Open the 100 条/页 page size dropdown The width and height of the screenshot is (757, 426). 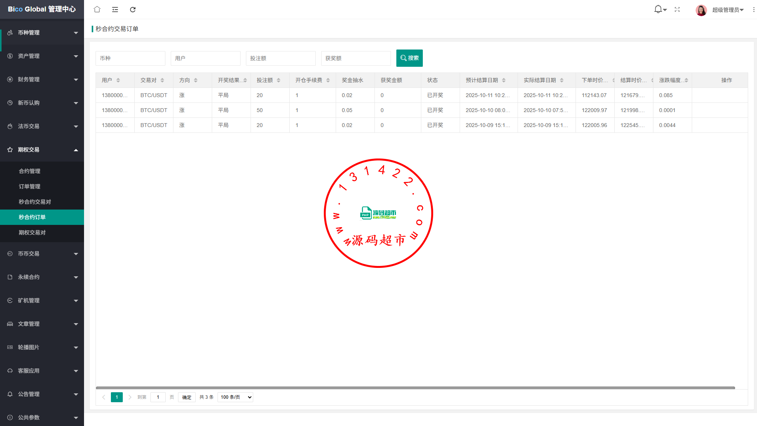click(x=235, y=397)
